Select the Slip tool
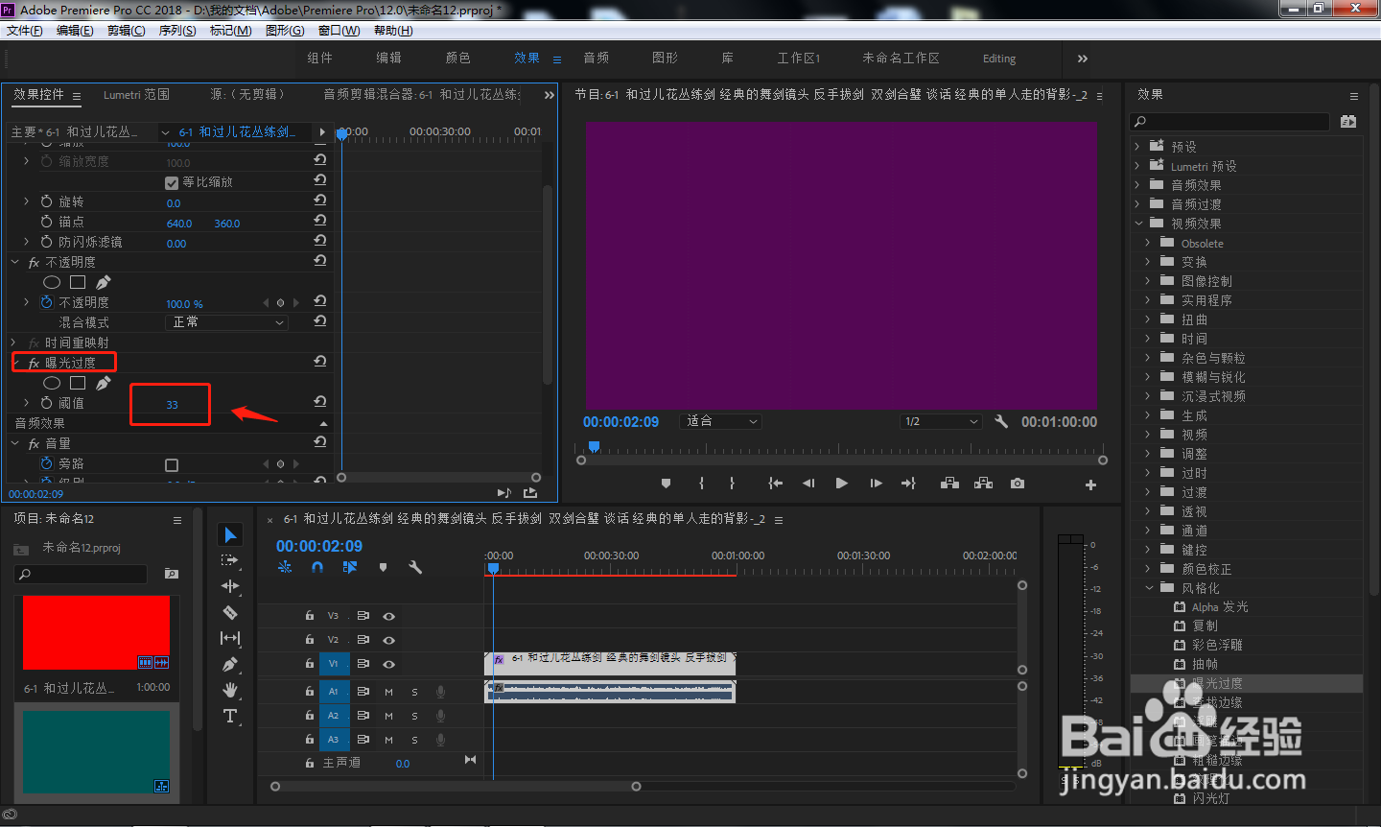This screenshot has height=827, width=1381. [230, 638]
